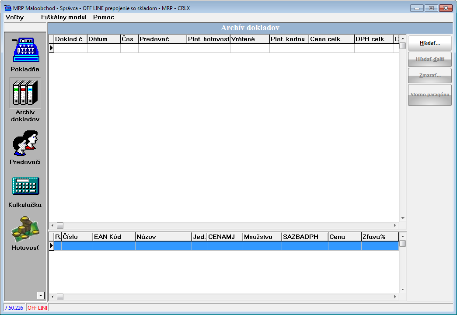Open the Voľby menu
The height and width of the screenshot is (315, 457).
14,17
